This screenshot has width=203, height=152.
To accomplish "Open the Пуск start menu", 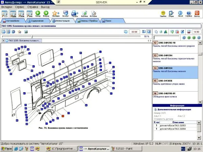I will tap(6, 149).
